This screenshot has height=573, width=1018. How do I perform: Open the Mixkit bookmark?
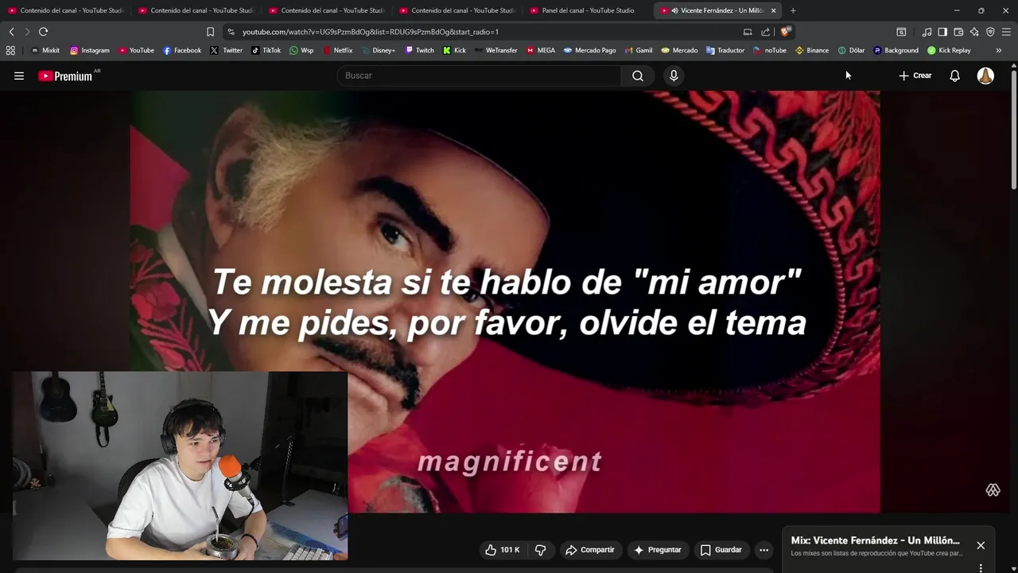(x=45, y=50)
